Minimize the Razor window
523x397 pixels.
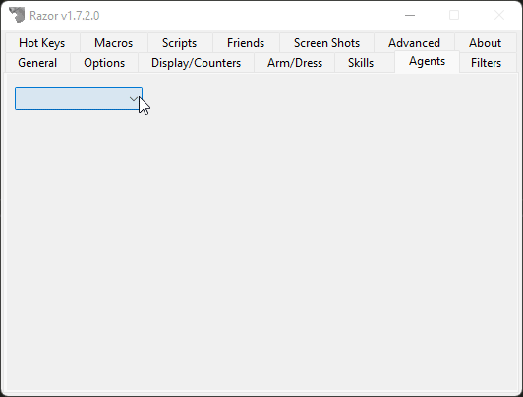410,15
